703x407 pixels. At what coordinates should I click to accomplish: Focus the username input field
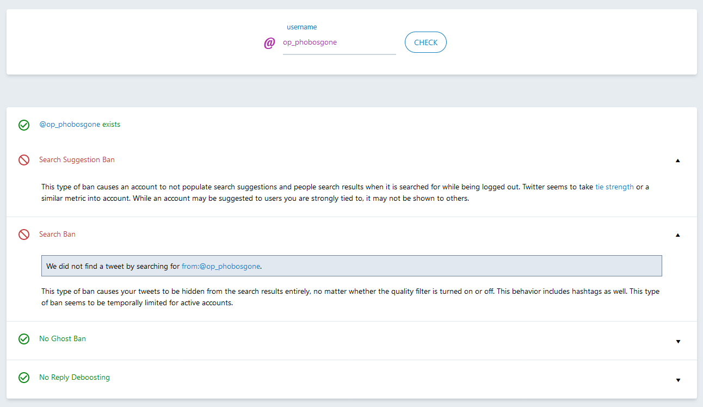pyautogui.click(x=339, y=42)
